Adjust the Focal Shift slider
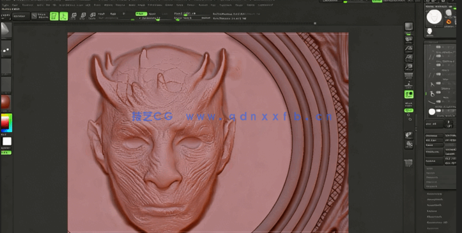The height and width of the screenshot is (233, 462). (x=192, y=13)
